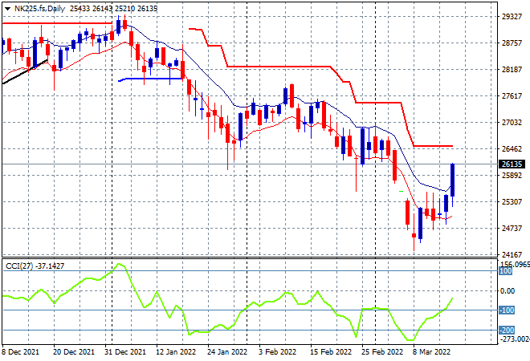
Task: Click the CCI -100 level label
Action: 507,310
